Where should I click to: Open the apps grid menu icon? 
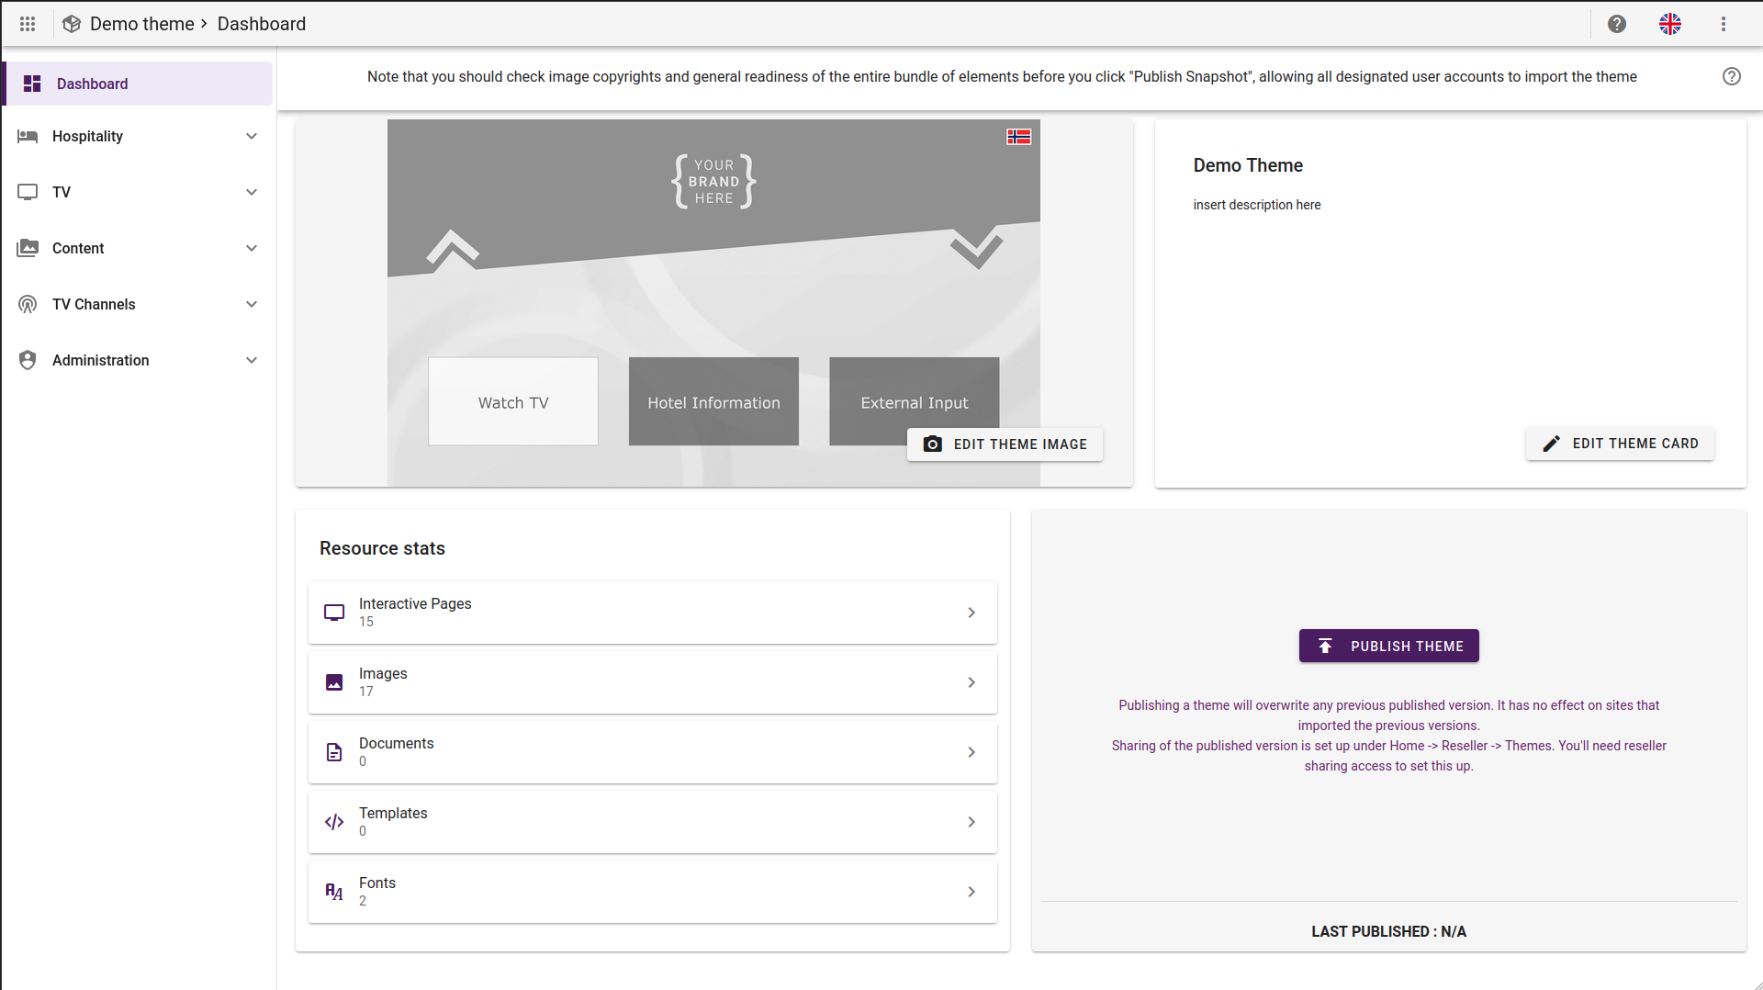pyautogui.click(x=28, y=24)
